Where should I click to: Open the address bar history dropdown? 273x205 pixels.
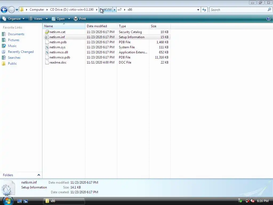tap(198, 10)
